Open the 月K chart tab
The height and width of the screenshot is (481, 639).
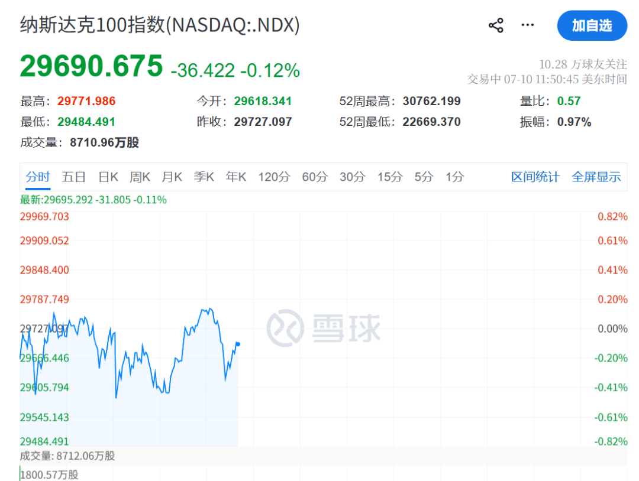tap(172, 177)
